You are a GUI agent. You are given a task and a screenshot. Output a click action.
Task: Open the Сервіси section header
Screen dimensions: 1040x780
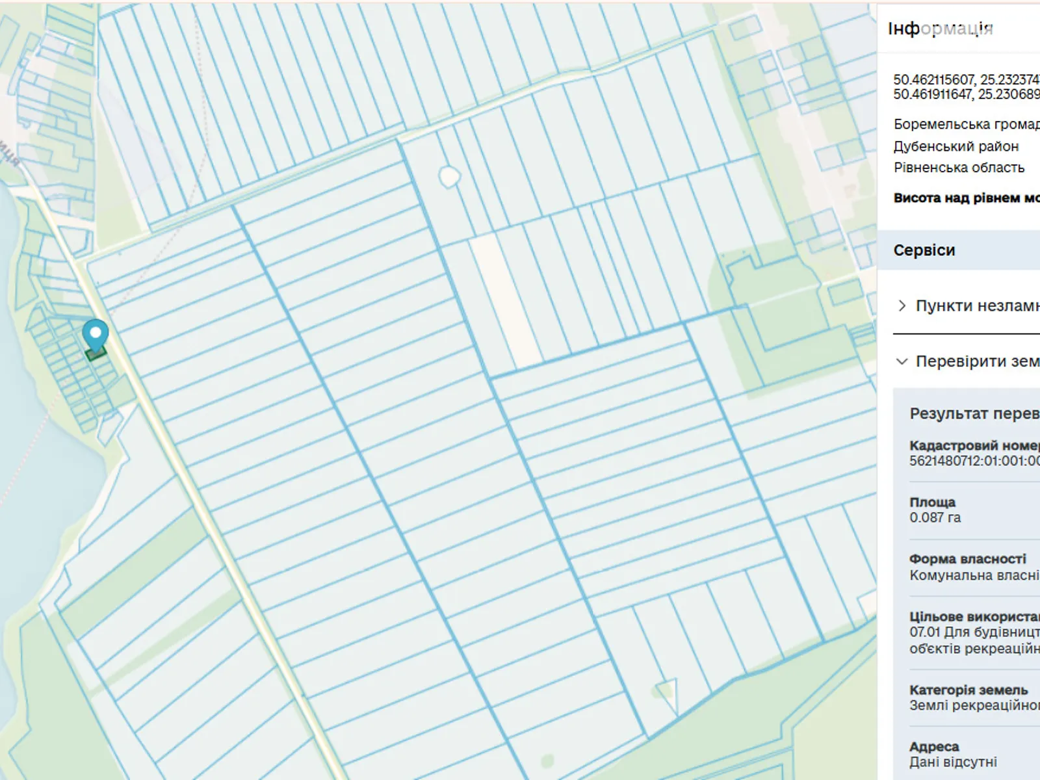click(x=924, y=250)
